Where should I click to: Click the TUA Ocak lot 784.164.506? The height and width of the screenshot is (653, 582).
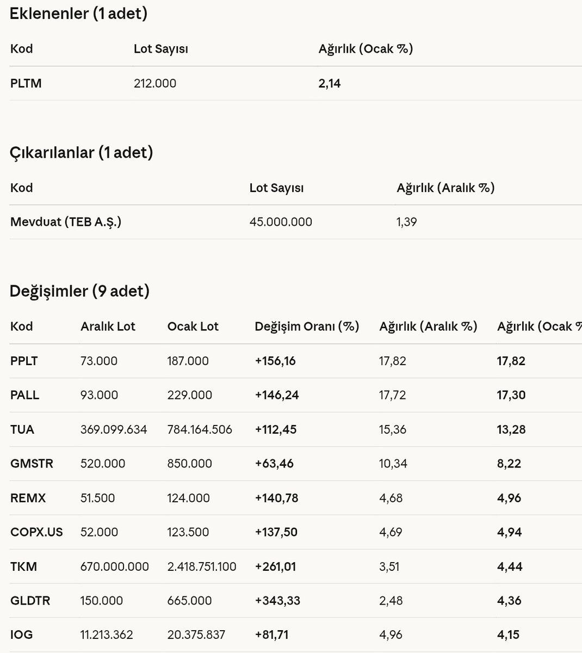200,429
